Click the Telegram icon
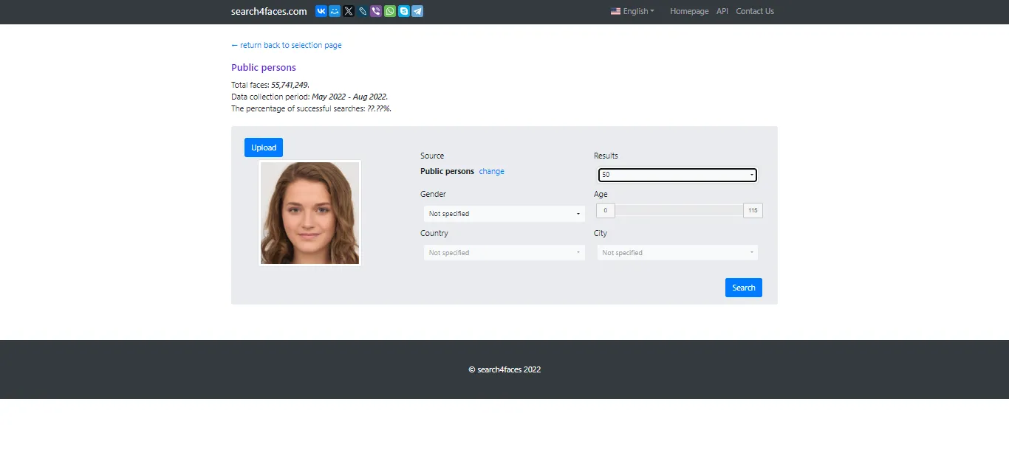The width and height of the screenshot is (1009, 469). pyautogui.click(x=417, y=11)
